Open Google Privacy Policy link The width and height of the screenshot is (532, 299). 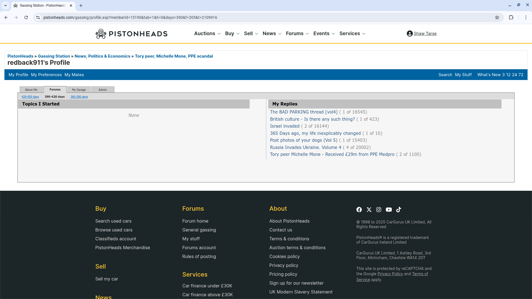[390, 274]
